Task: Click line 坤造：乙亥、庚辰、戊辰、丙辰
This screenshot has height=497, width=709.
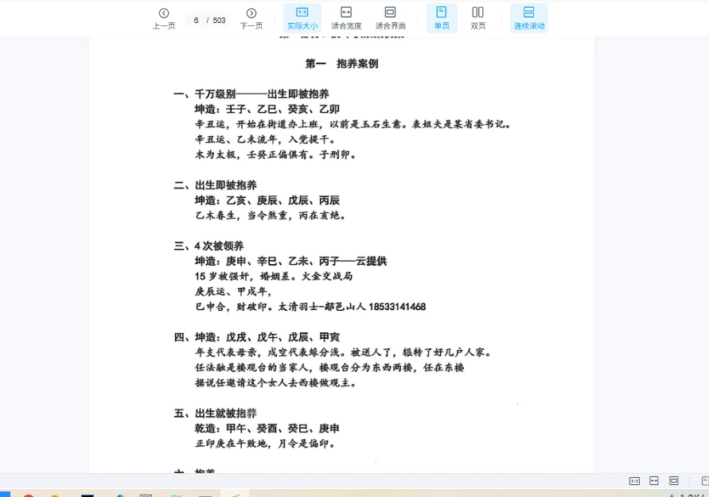Action: (x=267, y=200)
